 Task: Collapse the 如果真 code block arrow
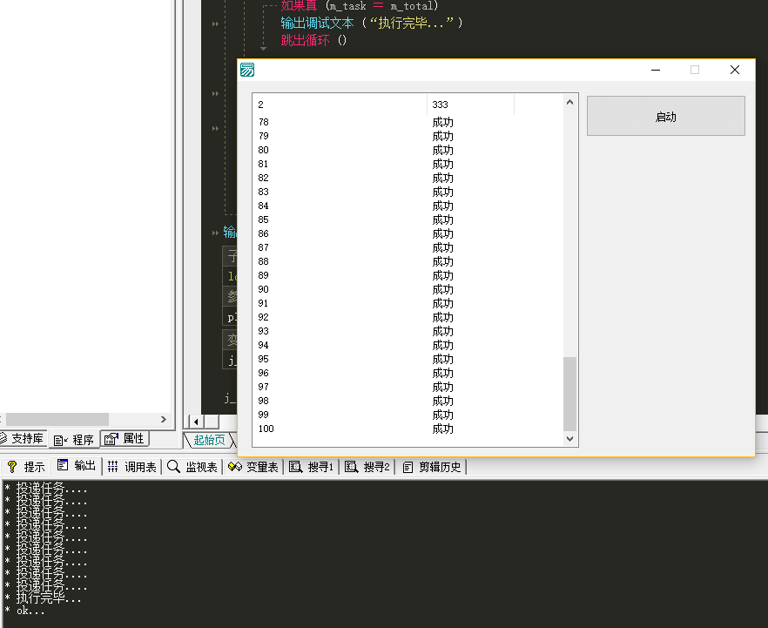(264, 49)
